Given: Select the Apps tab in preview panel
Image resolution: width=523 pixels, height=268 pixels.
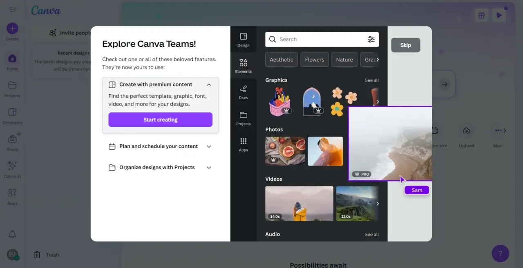Looking at the screenshot, I should [244, 144].
